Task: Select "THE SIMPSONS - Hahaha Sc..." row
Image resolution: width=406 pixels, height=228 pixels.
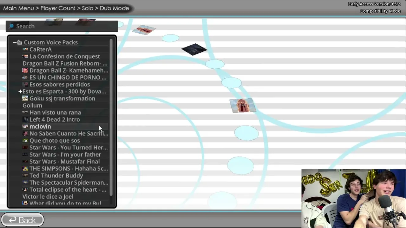Action: (65, 168)
